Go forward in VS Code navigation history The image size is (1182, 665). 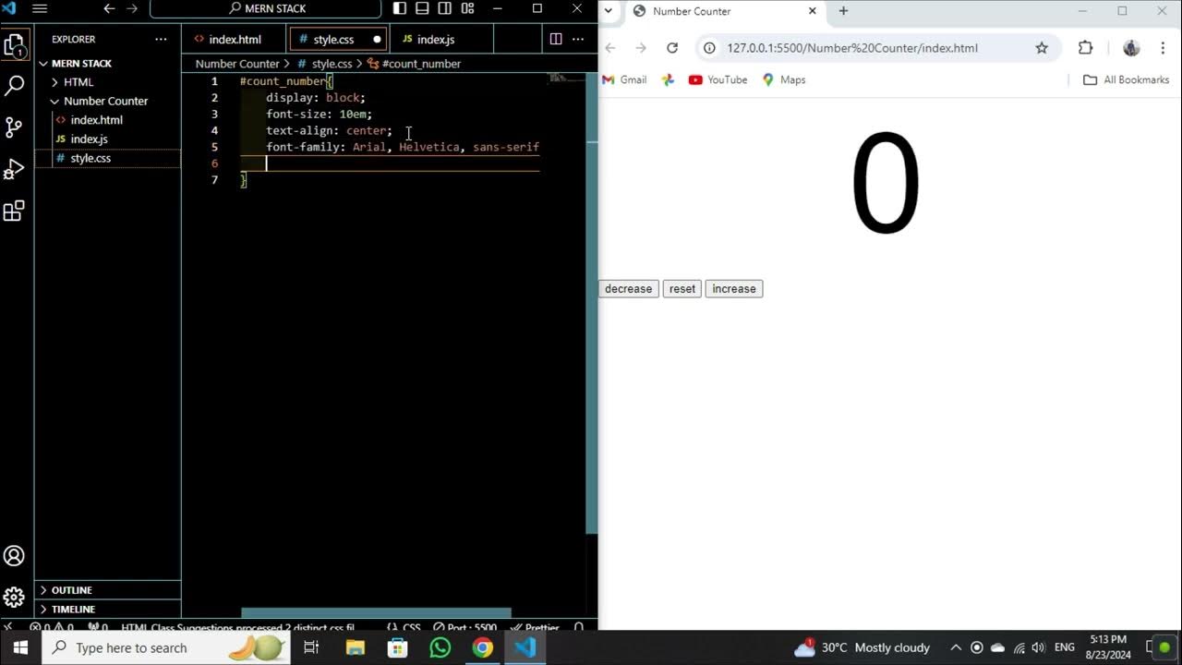(132, 9)
